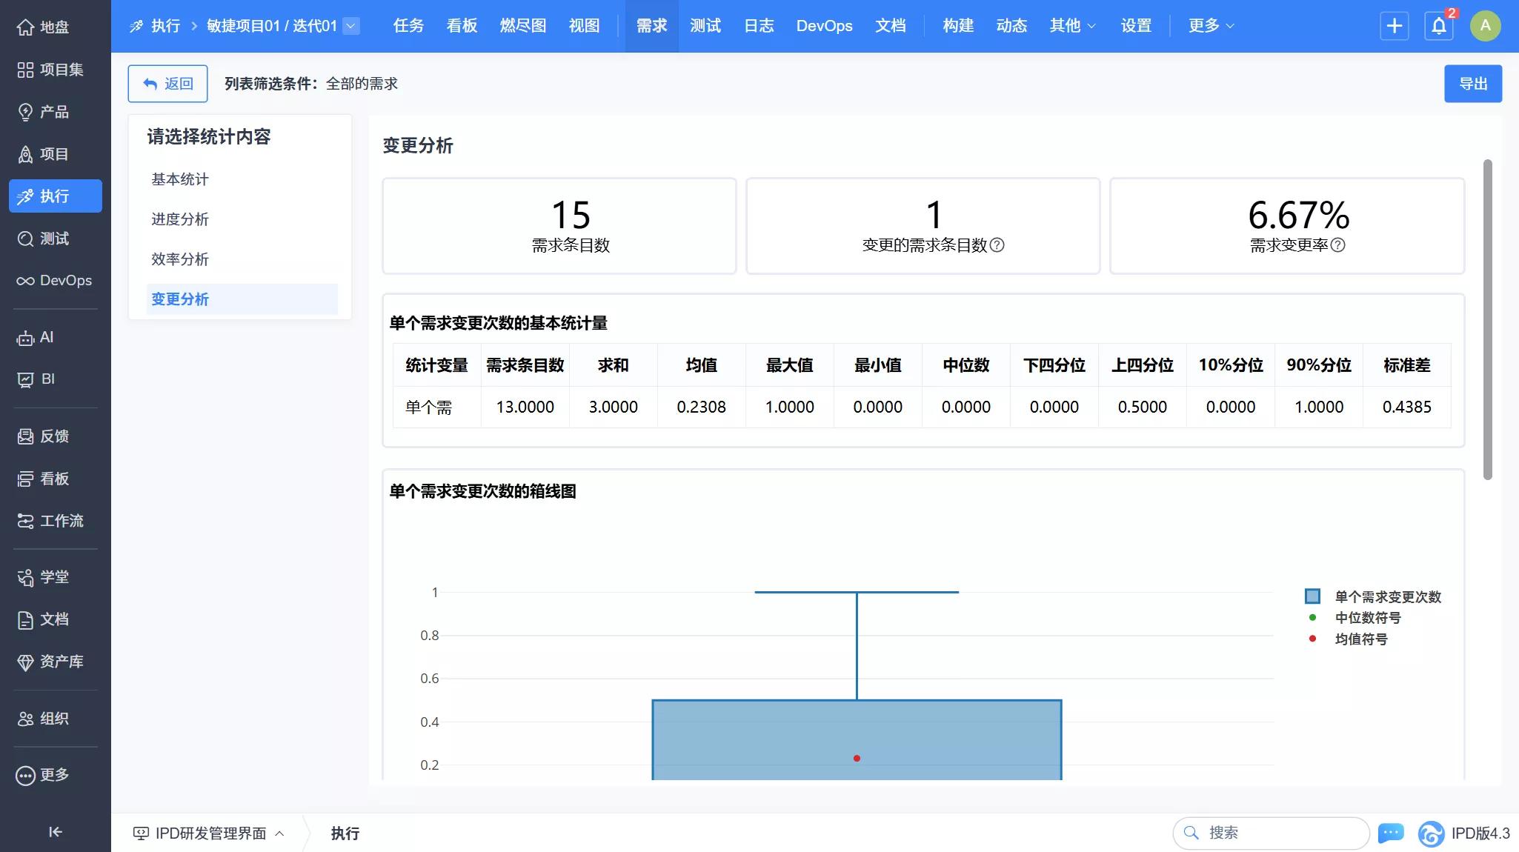
Task: Click the 导出 export button
Action: pos(1472,83)
